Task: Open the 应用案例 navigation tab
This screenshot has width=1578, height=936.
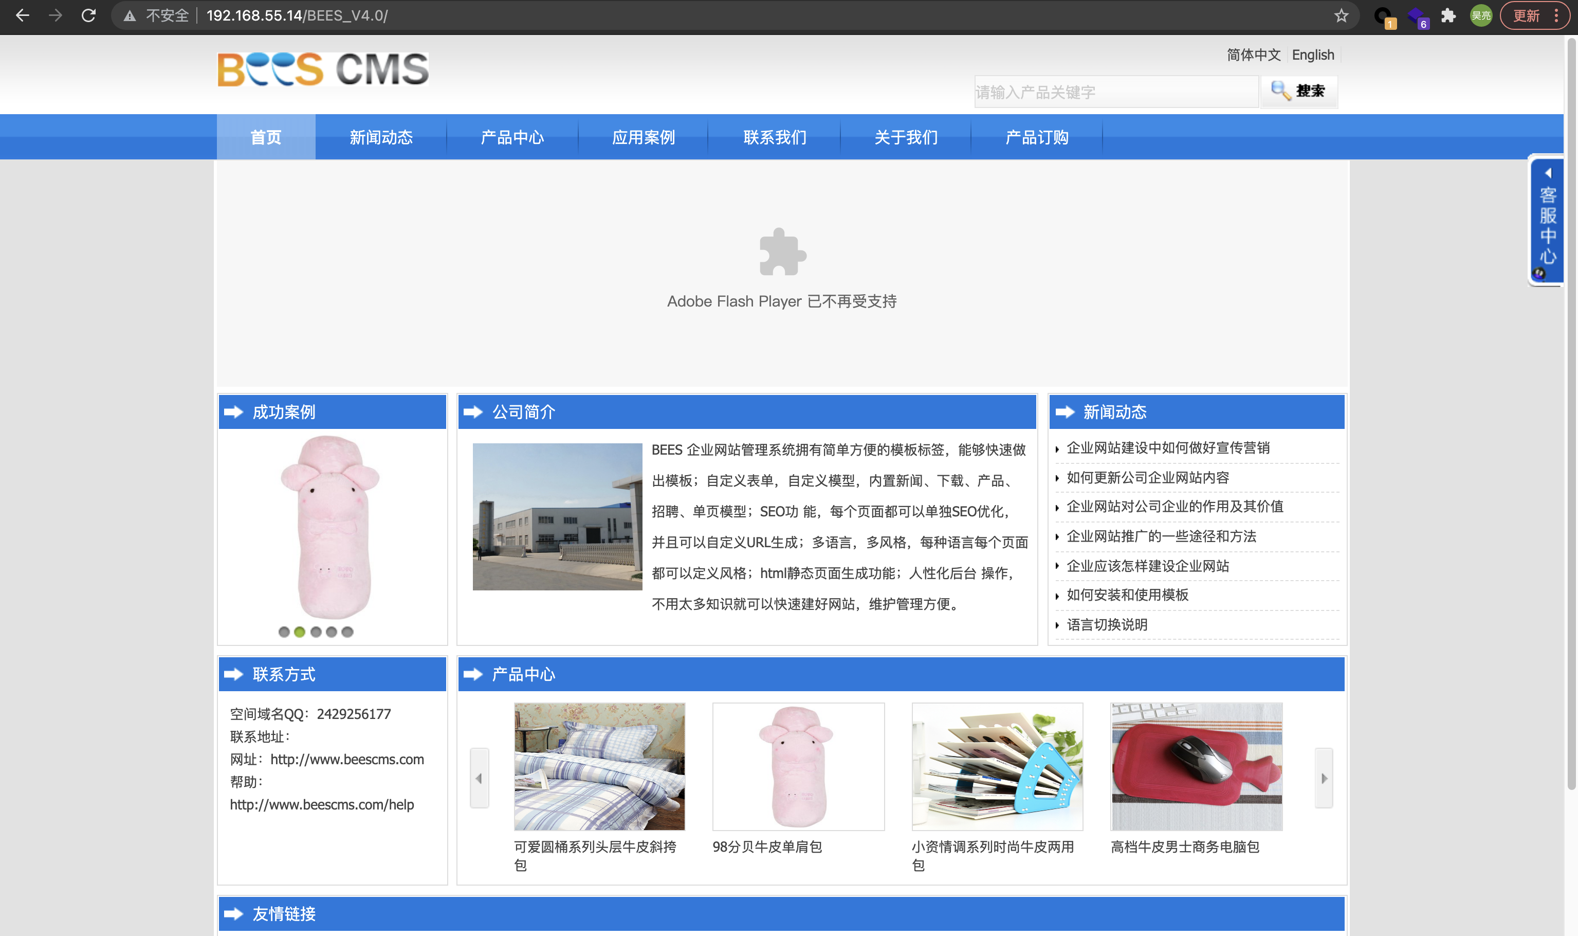Action: [643, 137]
